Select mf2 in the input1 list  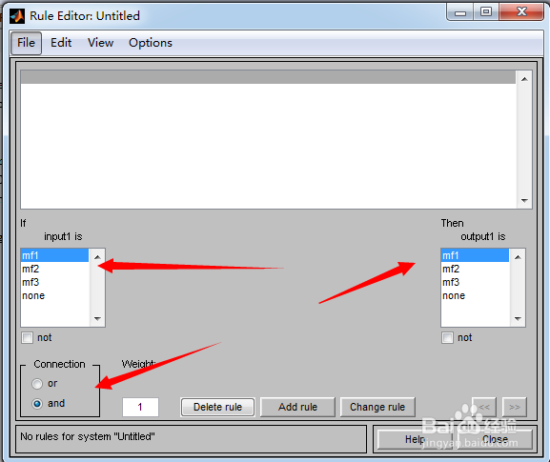pos(54,269)
